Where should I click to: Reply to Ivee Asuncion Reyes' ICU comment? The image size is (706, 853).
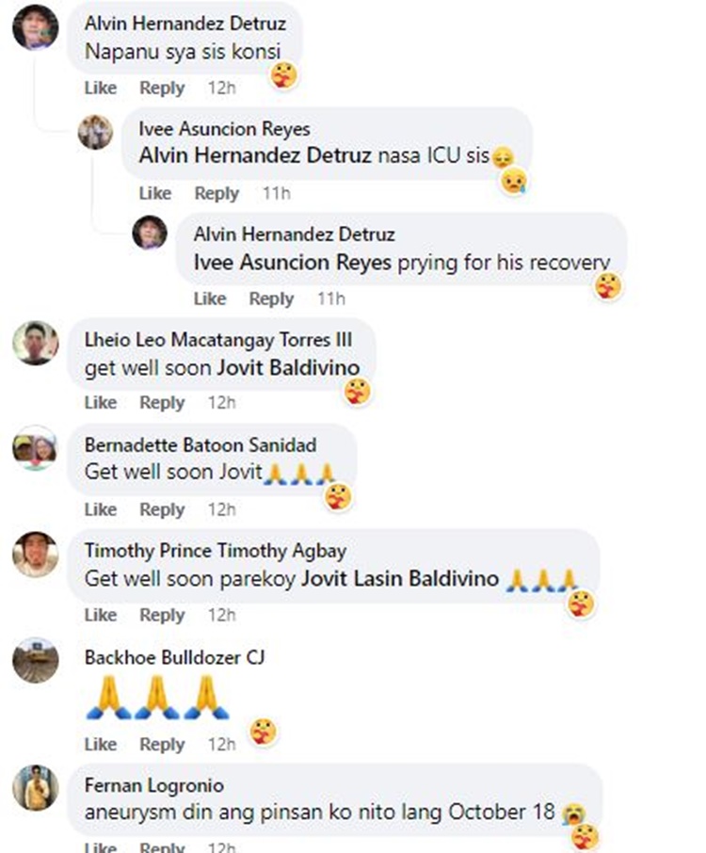[x=217, y=193]
